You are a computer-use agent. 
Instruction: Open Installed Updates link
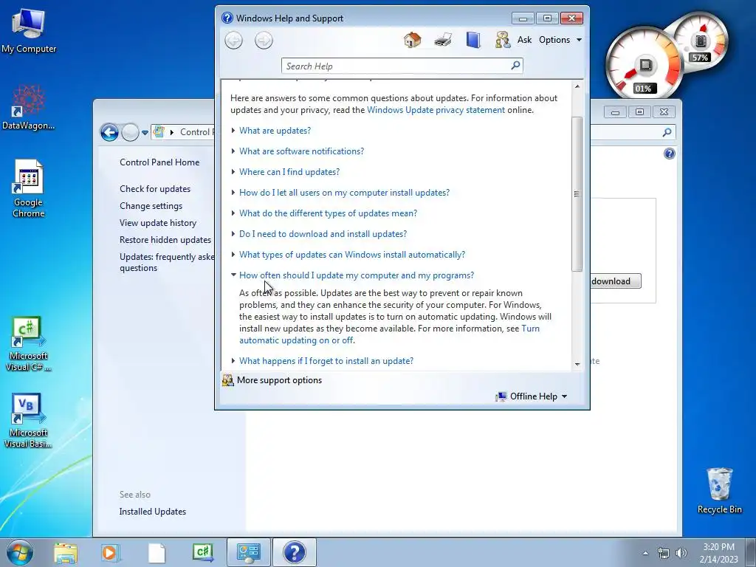click(152, 512)
